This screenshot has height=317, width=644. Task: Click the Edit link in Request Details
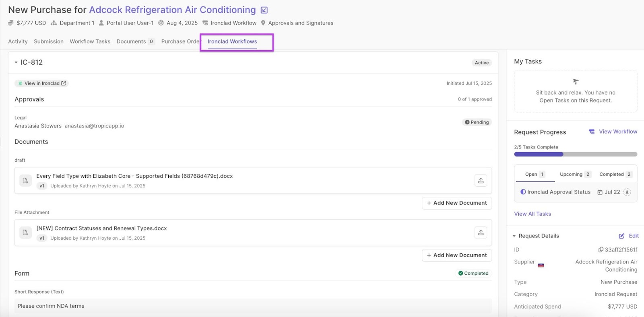[x=634, y=236]
